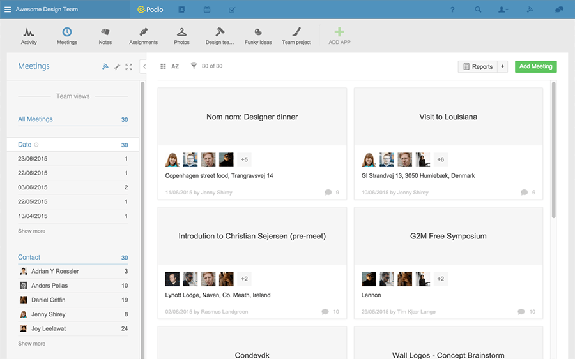Click the +5 attendees badge on Designer dinner
The width and height of the screenshot is (575, 359).
click(244, 159)
